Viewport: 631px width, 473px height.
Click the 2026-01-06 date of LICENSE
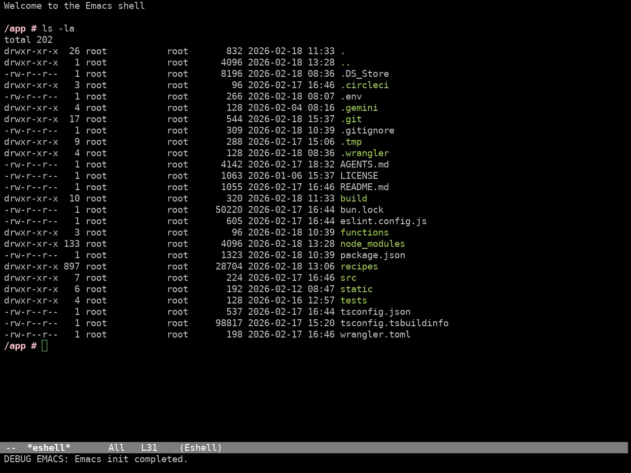[x=275, y=176]
